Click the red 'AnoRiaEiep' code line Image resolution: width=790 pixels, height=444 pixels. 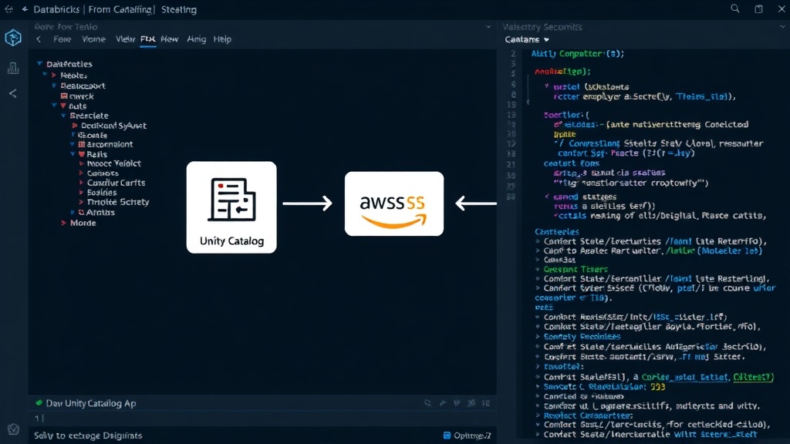click(x=562, y=72)
